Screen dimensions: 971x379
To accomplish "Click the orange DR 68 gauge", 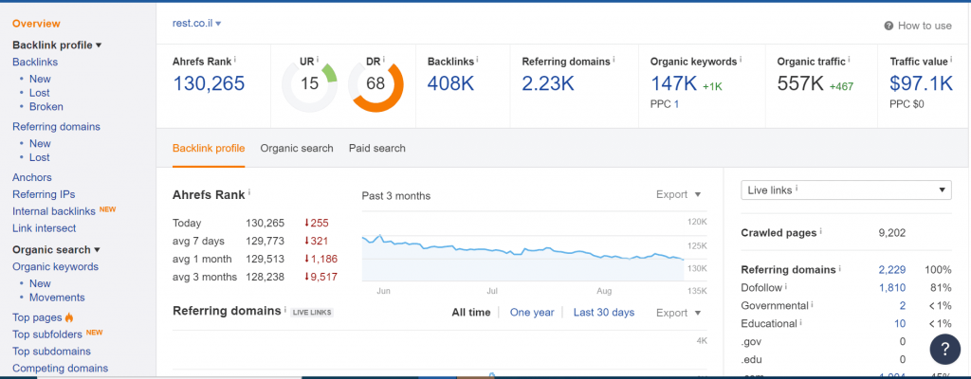I will tap(376, 83).
